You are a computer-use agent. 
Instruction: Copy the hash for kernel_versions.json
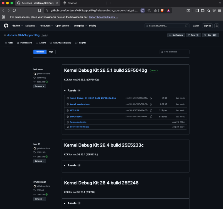click(151, 104)
